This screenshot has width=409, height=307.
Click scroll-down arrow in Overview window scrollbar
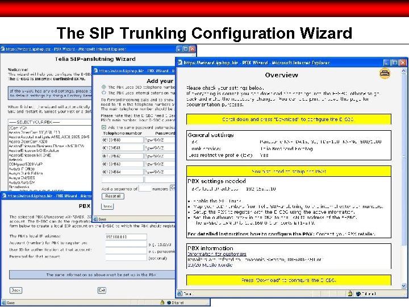[404, 286]
